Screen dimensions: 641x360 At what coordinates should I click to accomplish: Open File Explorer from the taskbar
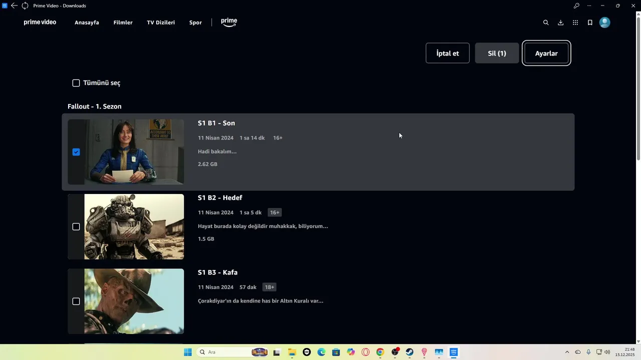click(292, 352)
